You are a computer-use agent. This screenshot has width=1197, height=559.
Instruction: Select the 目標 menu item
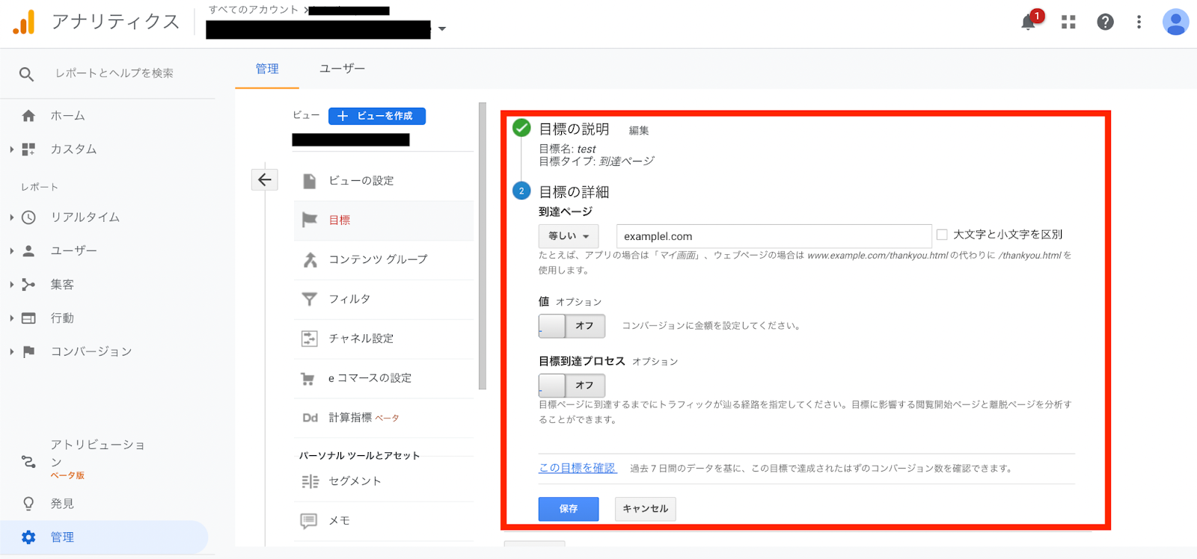point(384,220)
